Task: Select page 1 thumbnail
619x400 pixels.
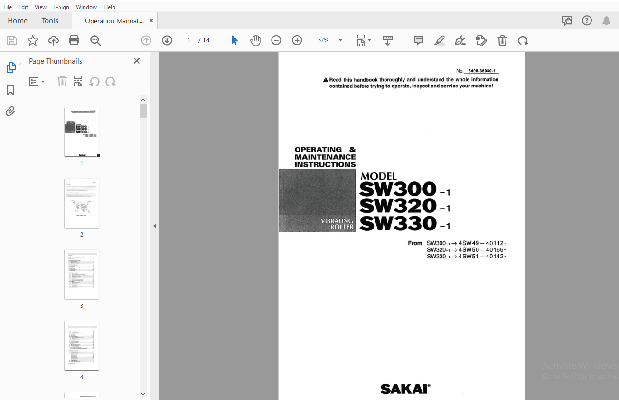Action: tap(82, 132)
